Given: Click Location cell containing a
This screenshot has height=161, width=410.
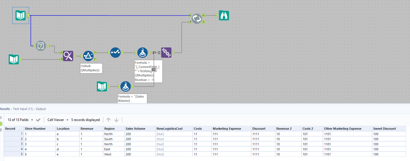Looking at the screenshot, I should point(67,134).
